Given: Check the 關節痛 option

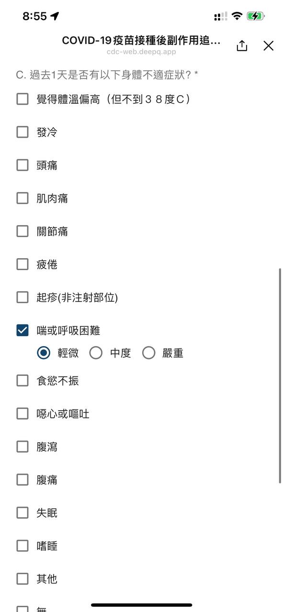Looking at the screenshot, I should pyautogui.click(x=23, y=231).
